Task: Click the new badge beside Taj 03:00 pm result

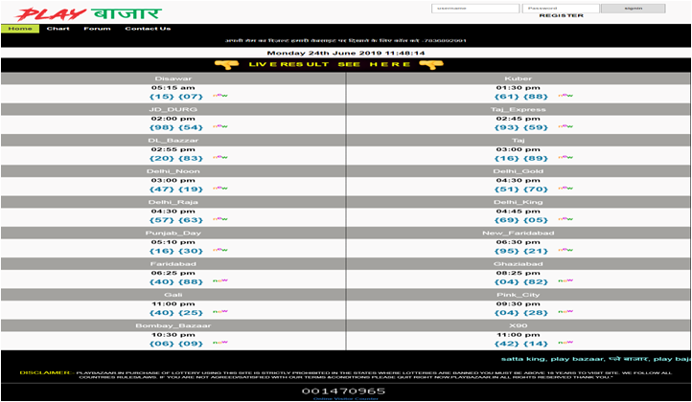Action: pos(565,157)
